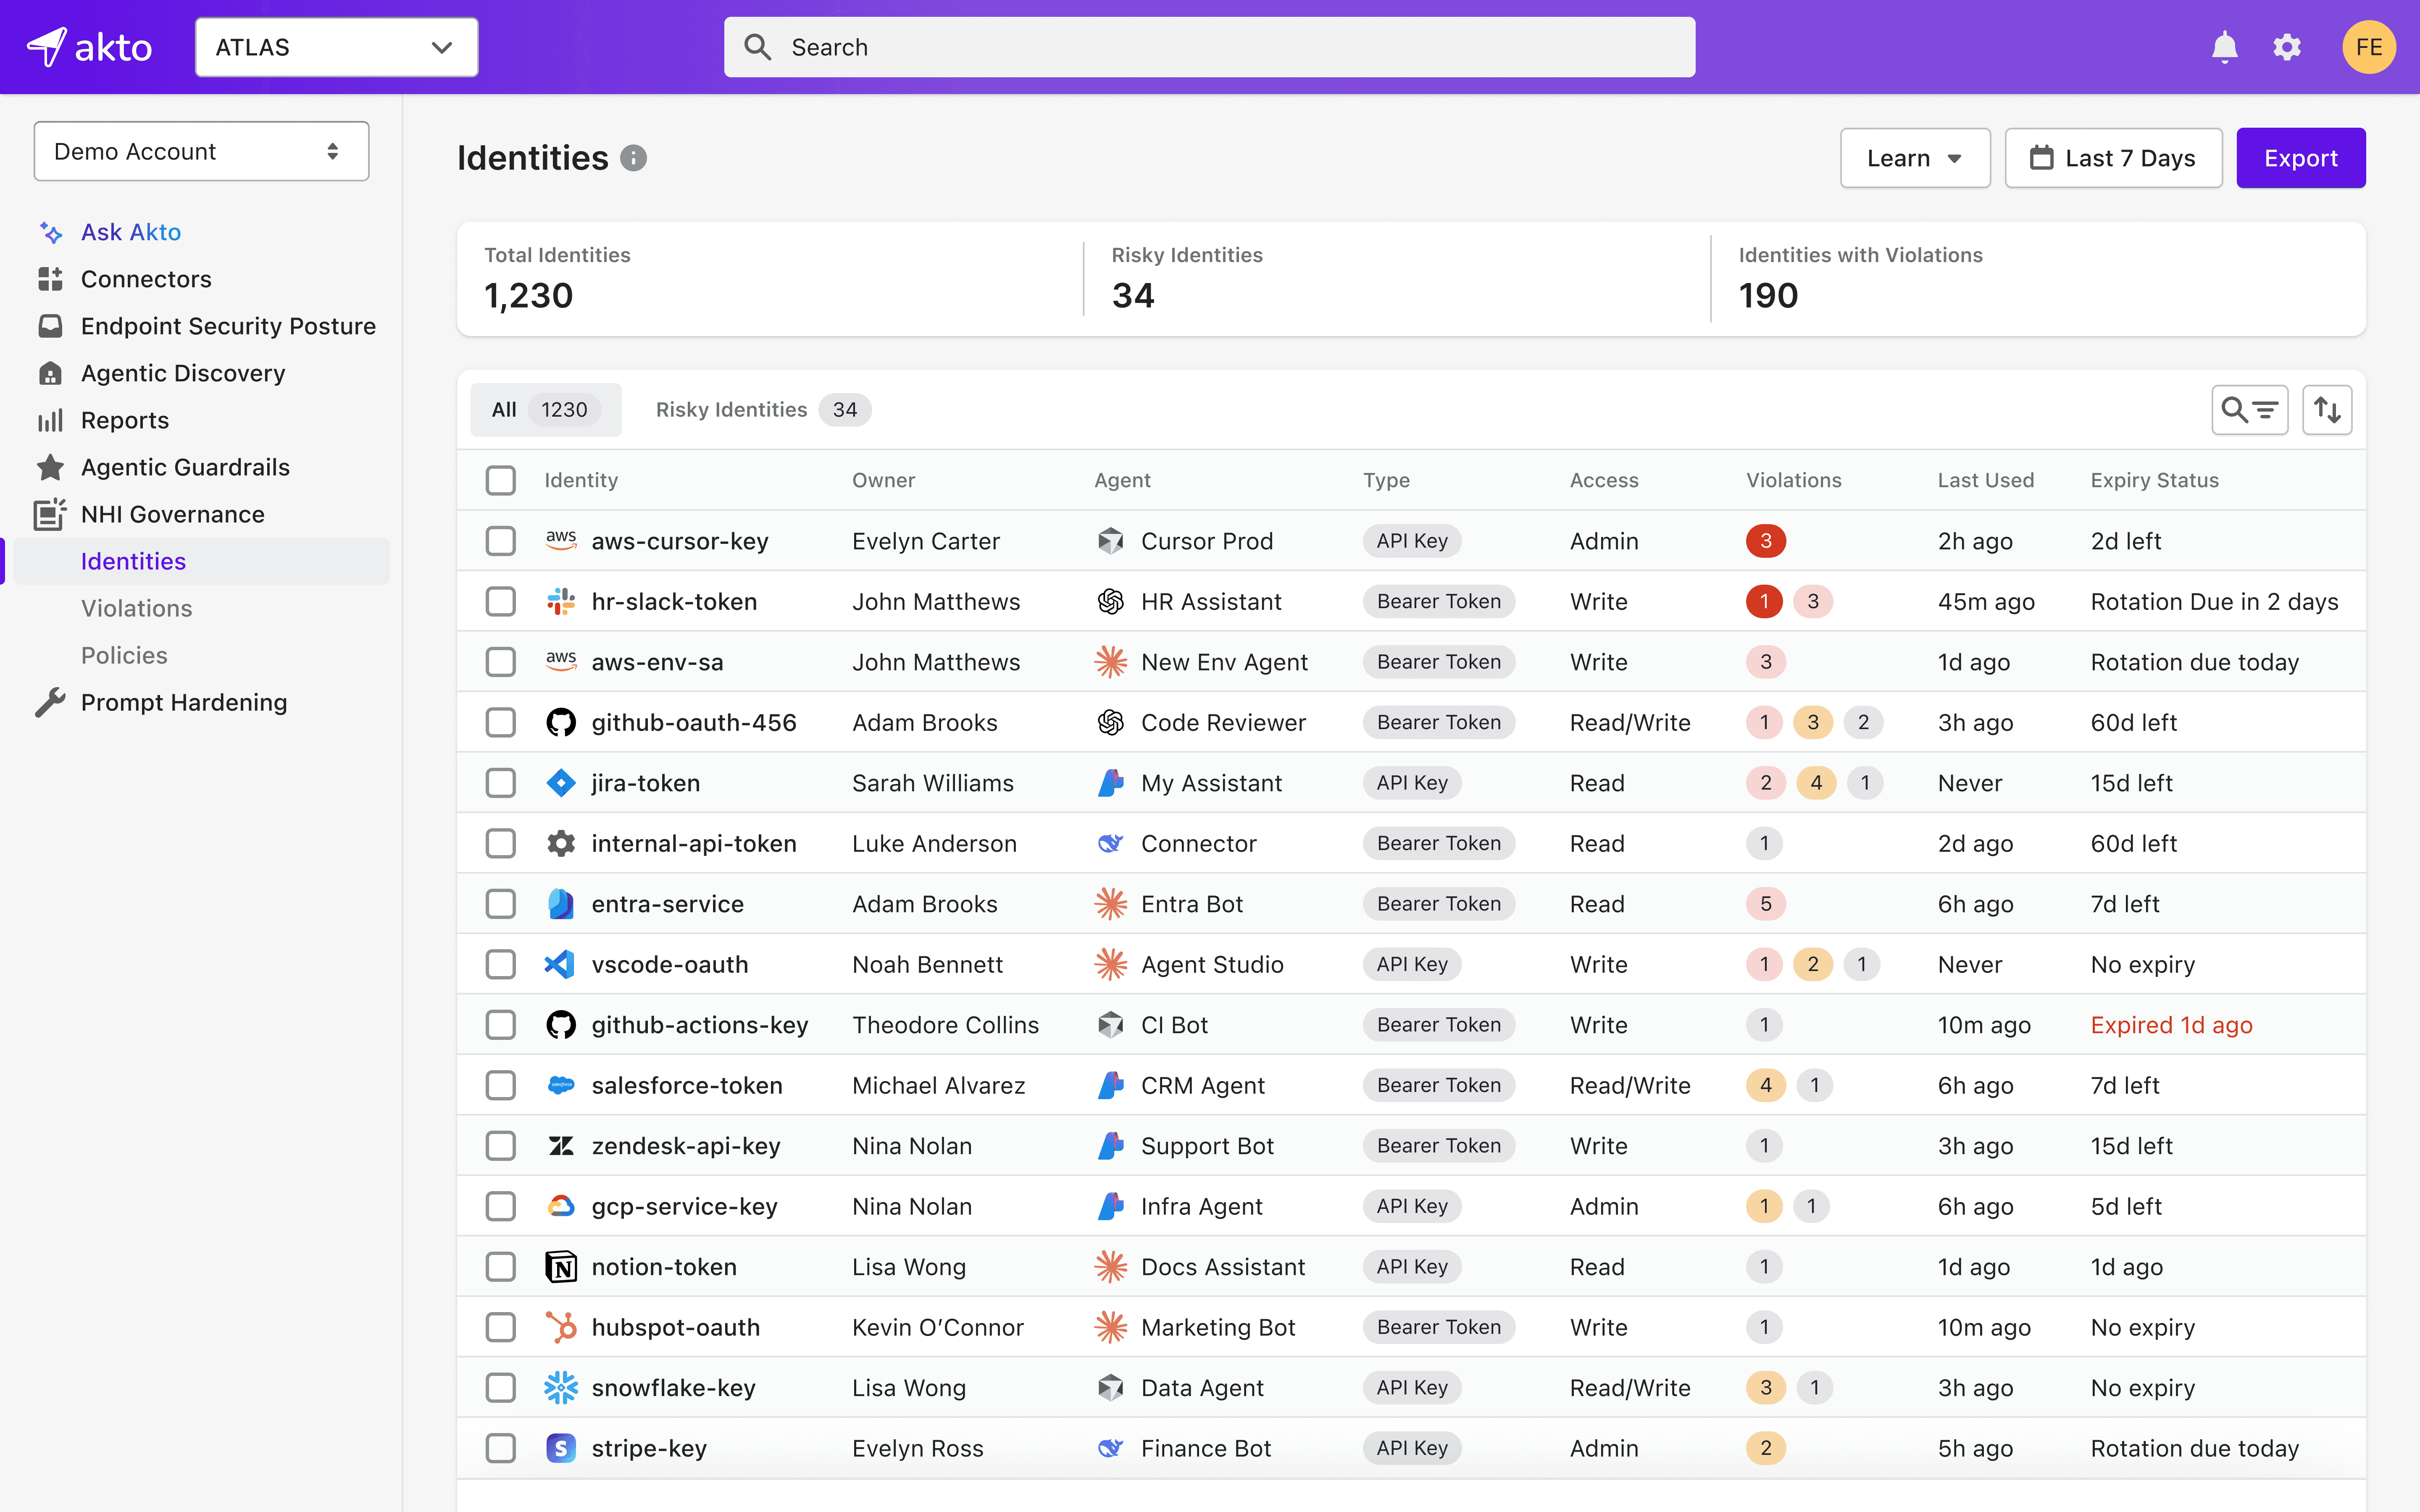Open Agentic Guardrails in sidebar

[x=185, y=467]
